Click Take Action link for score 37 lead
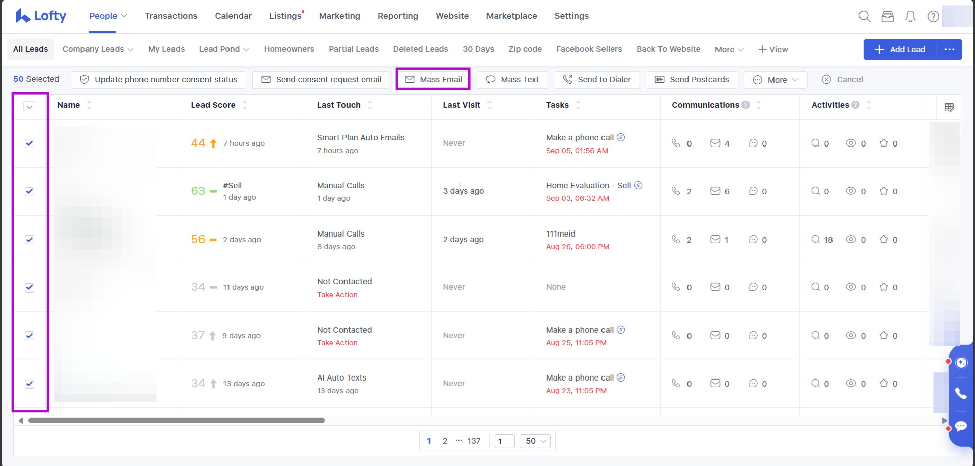975x466 pixels. pos(337,343)
